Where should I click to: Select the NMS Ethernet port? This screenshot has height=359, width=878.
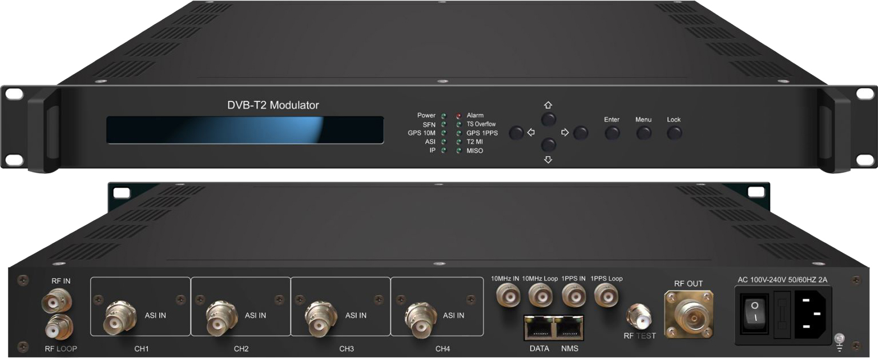pos(569,328)
